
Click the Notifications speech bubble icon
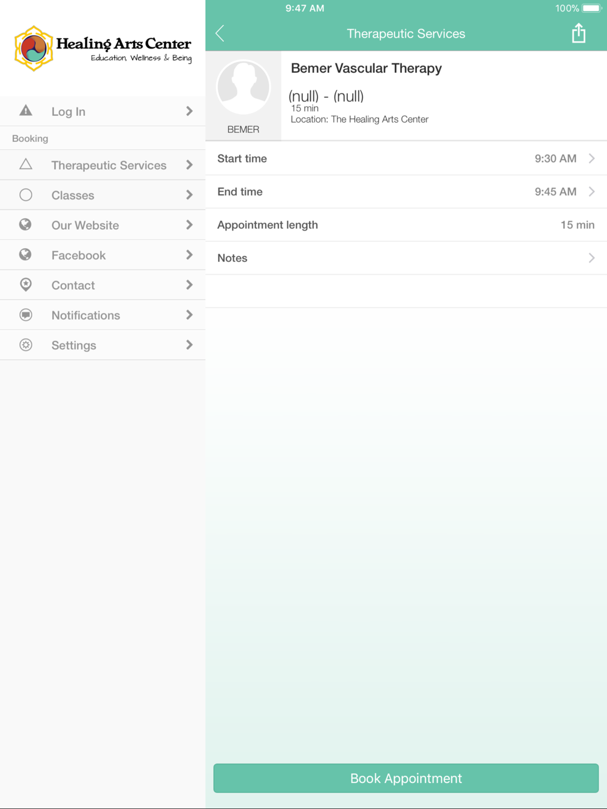25,315
